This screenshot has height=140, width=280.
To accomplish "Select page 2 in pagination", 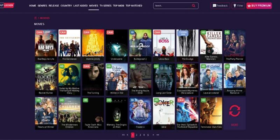I will click(136, 135).
